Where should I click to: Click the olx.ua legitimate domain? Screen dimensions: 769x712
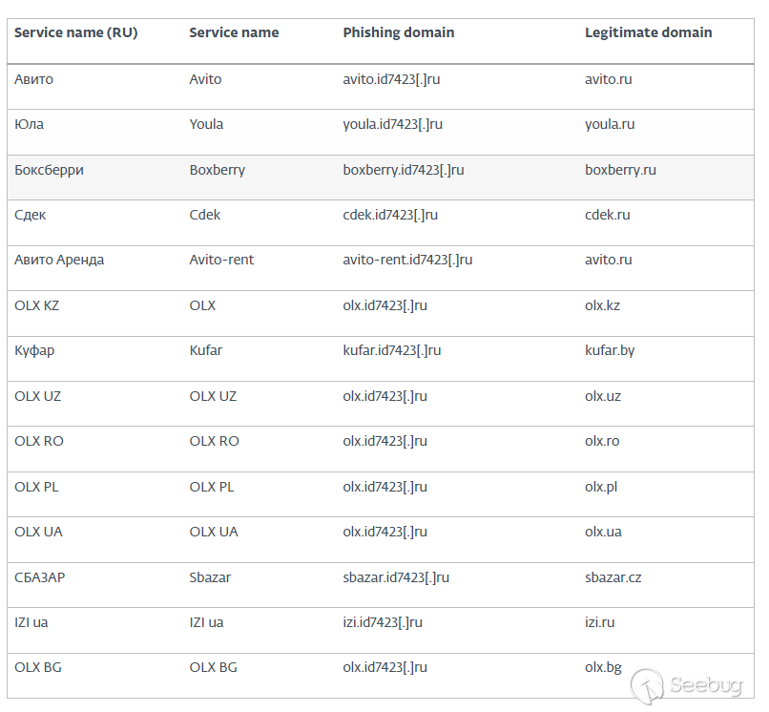point(602,532)
